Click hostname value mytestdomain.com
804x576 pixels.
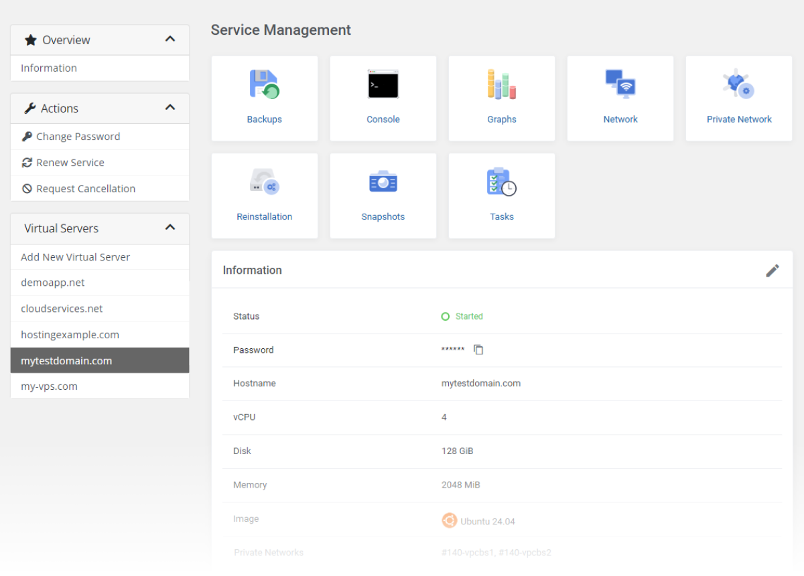tap(481, 384)
